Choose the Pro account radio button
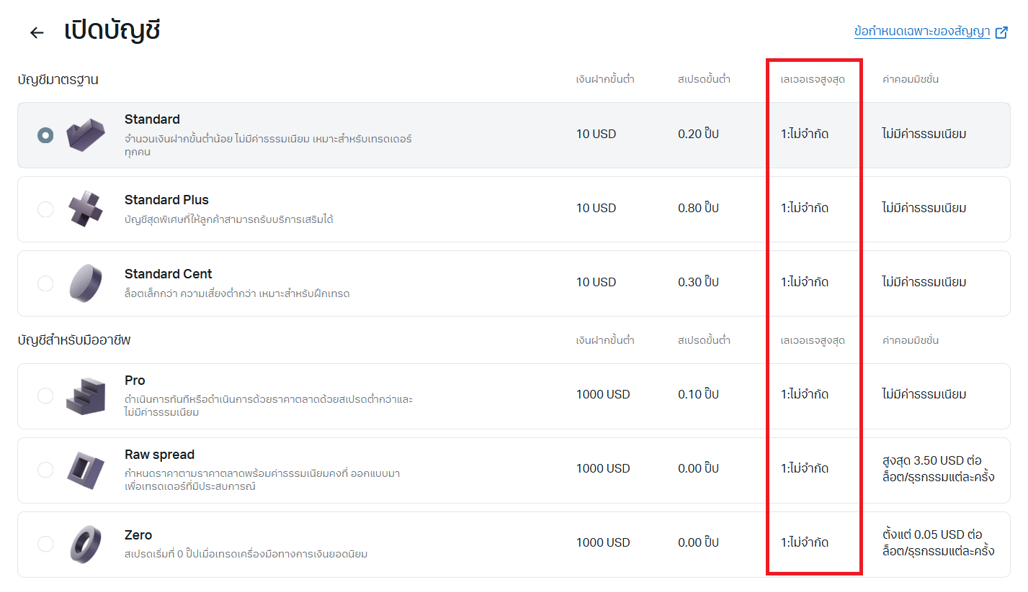This screenshot has width=1028, height=592. [x=45, y=396]
